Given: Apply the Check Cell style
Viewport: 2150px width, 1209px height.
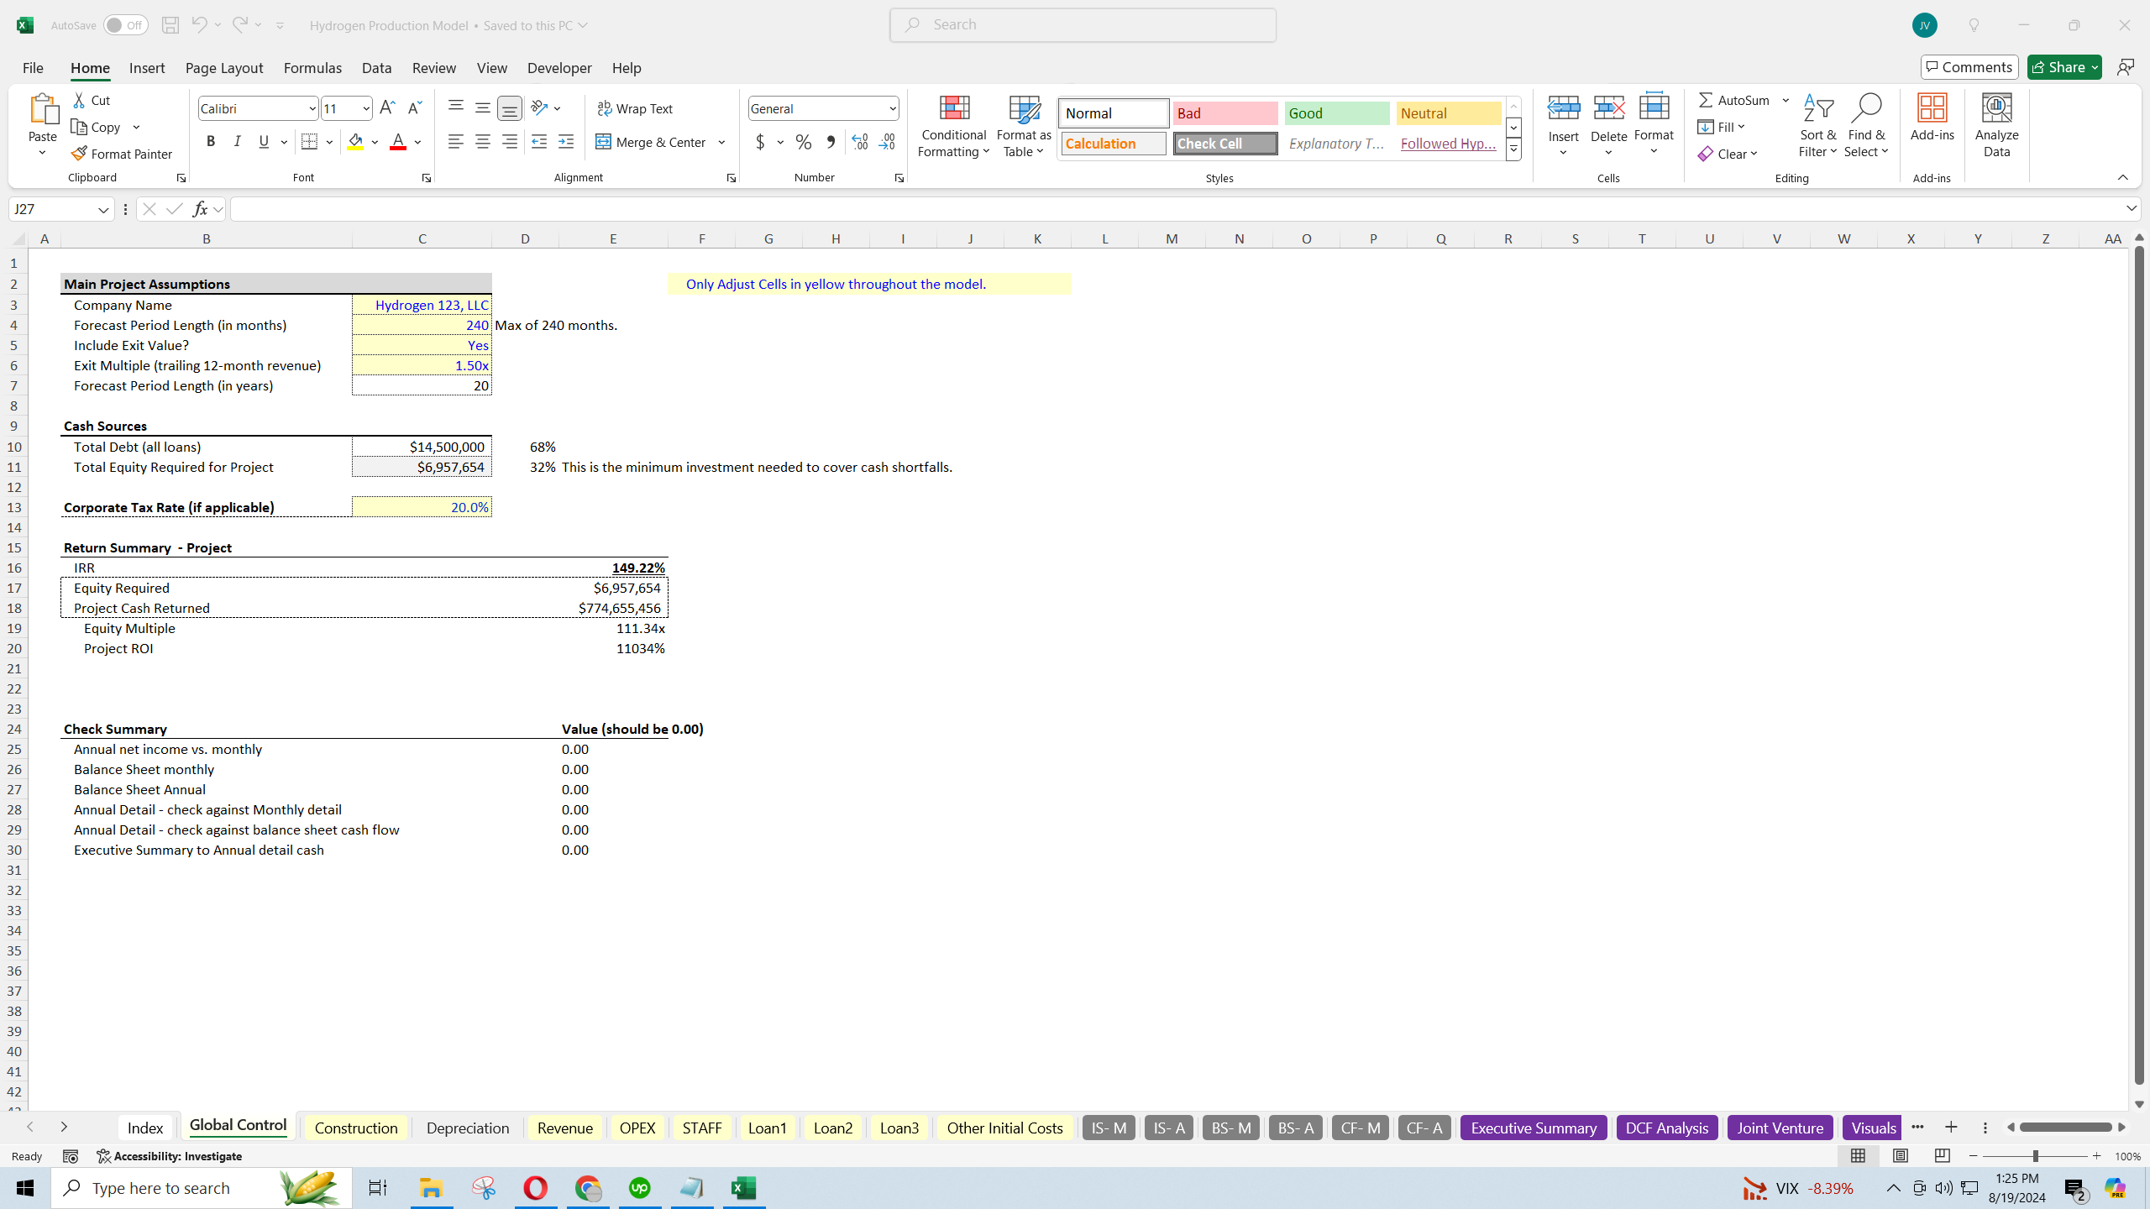Looking at the screenshot, I should pyautogui.click(x=1225, y=144).
